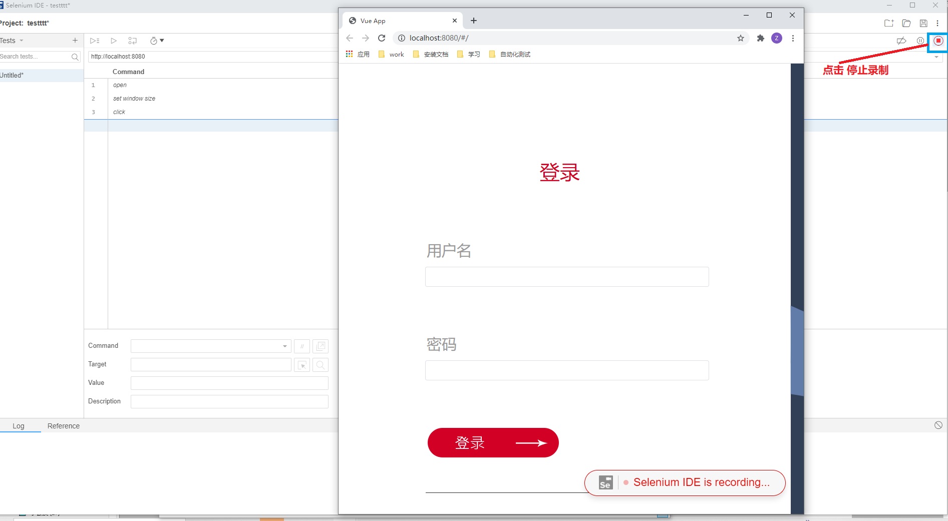Image resolution: width=948 pixels, height=521 pixels.
Task: Bookmark this page star icon
Action: click(x=741, y=38)
